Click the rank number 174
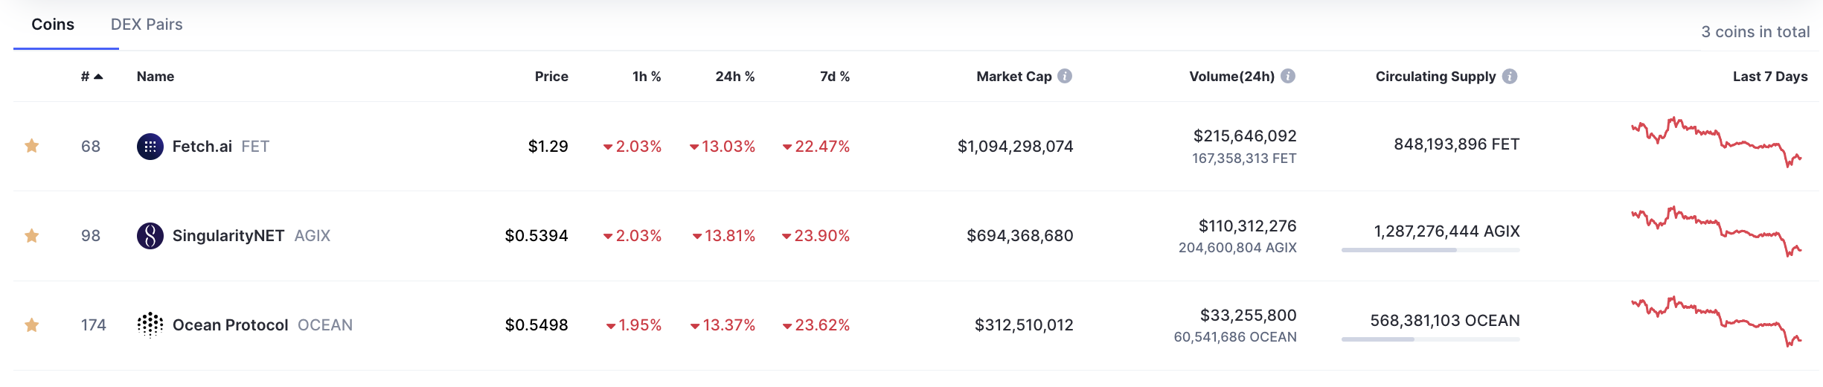1823x387 pixels. tap(94, 325)
